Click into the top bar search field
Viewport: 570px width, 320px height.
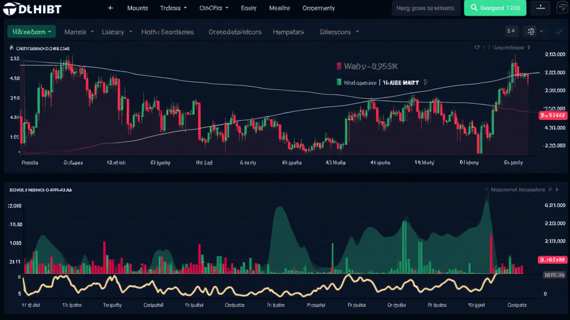point(426,8)
